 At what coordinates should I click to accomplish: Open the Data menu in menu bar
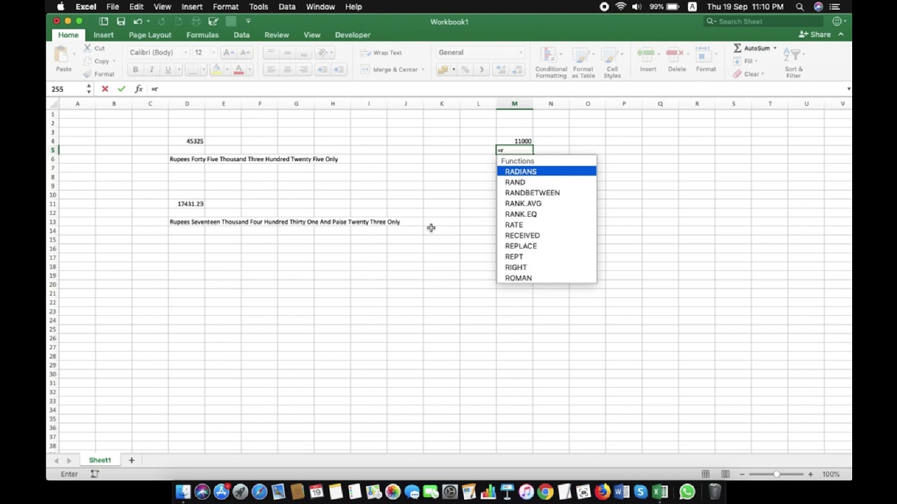click(287, 7)
